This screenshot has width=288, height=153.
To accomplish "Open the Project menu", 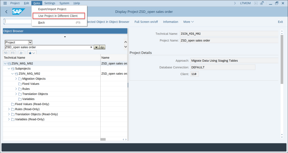I will (15, 3).
